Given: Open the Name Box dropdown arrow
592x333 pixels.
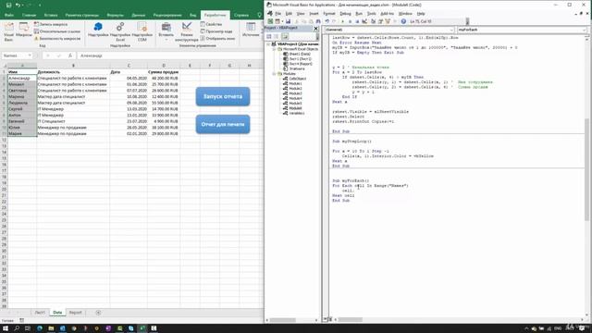Looking at the screenshot, I should pyautogui.click(x=30, y=55).
